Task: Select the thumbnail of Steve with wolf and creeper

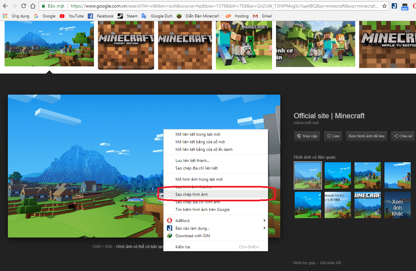Action: 244,45
